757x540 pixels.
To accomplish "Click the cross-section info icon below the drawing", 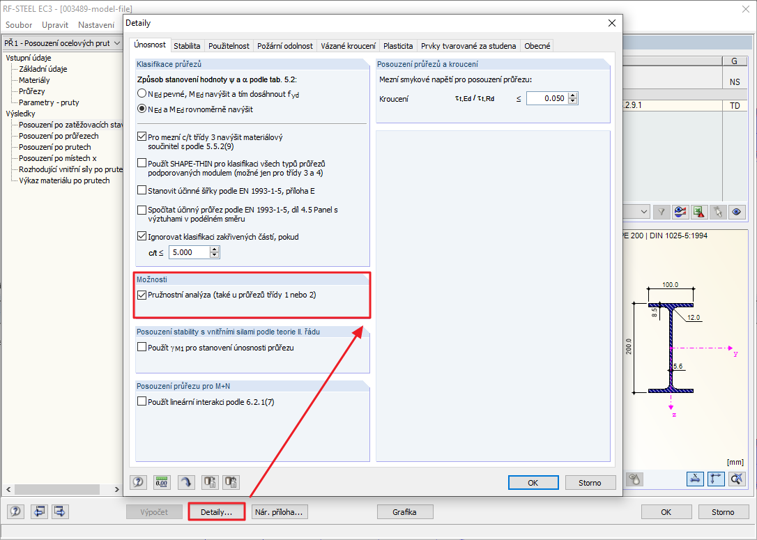I will (634, 479).
